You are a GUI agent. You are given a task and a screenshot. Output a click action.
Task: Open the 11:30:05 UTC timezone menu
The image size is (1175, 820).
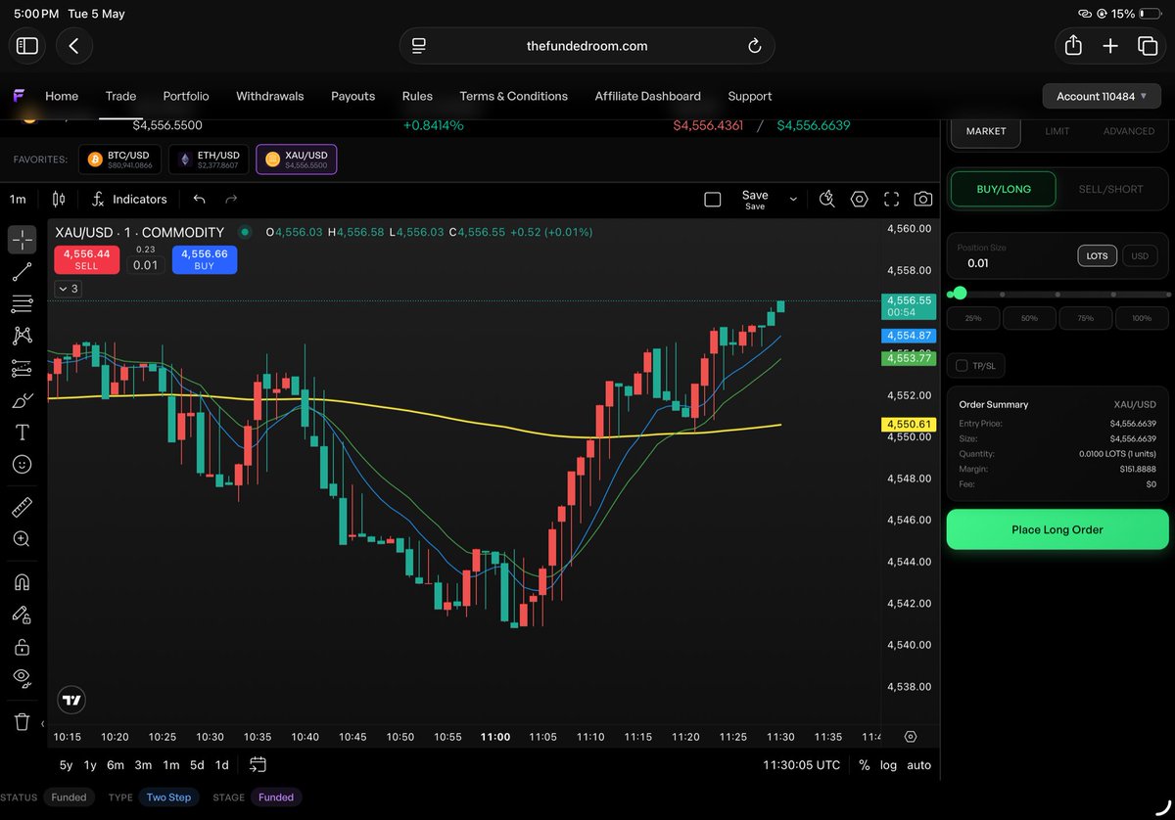(802, 765)
